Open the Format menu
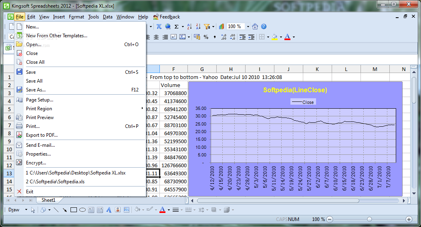Image resolution: width=421 pixels, height=227 pixels. point(77,17)
